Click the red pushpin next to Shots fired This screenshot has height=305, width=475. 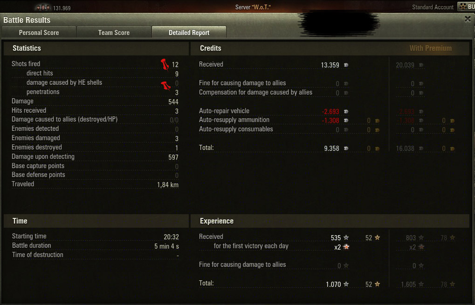(x=165, y=64)
